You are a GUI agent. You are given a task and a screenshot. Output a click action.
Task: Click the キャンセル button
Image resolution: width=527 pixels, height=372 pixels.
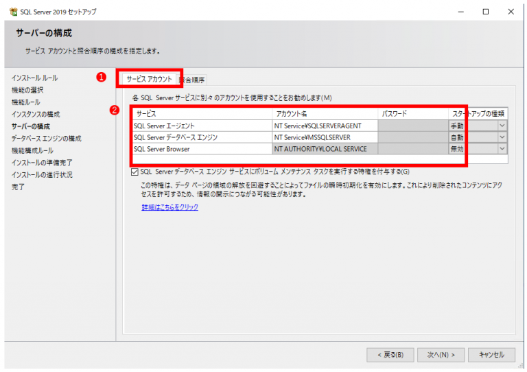(491, 355)
